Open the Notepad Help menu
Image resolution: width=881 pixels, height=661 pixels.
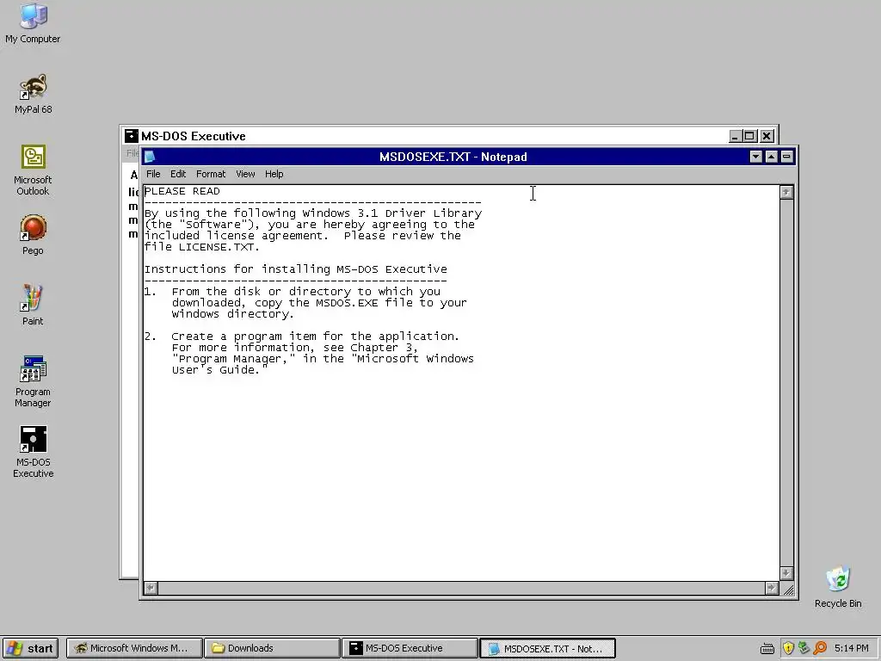tap(274, 174)
